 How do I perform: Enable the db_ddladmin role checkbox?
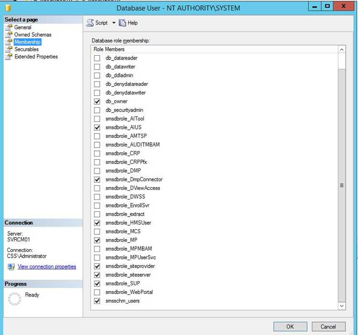(97, 75)
